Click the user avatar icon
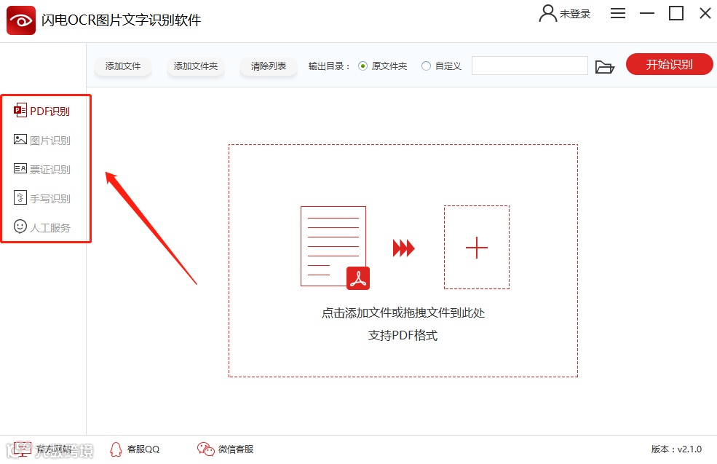This screenshot has width=717, height=464. click(x=547, y=14)
